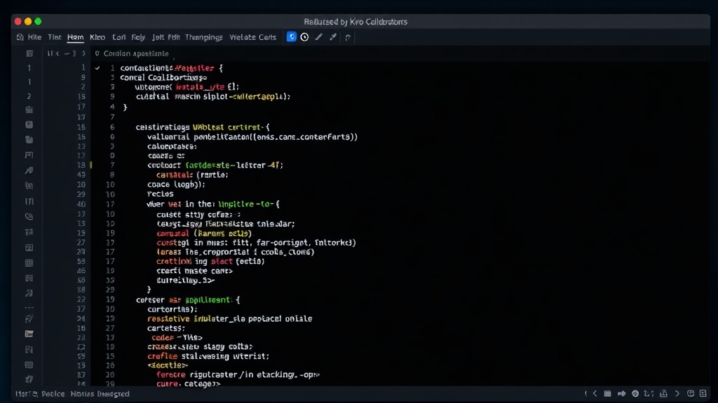Click the blue highlighted toolbar button

[x=291, y=37]
